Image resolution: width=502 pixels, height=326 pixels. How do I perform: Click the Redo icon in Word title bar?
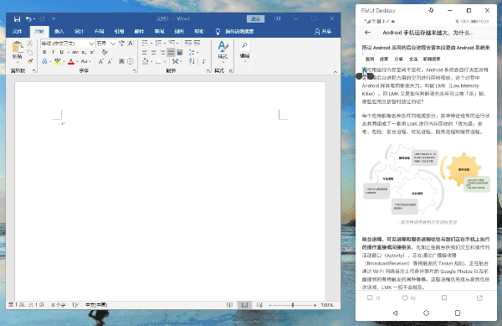tap(42, 19)
